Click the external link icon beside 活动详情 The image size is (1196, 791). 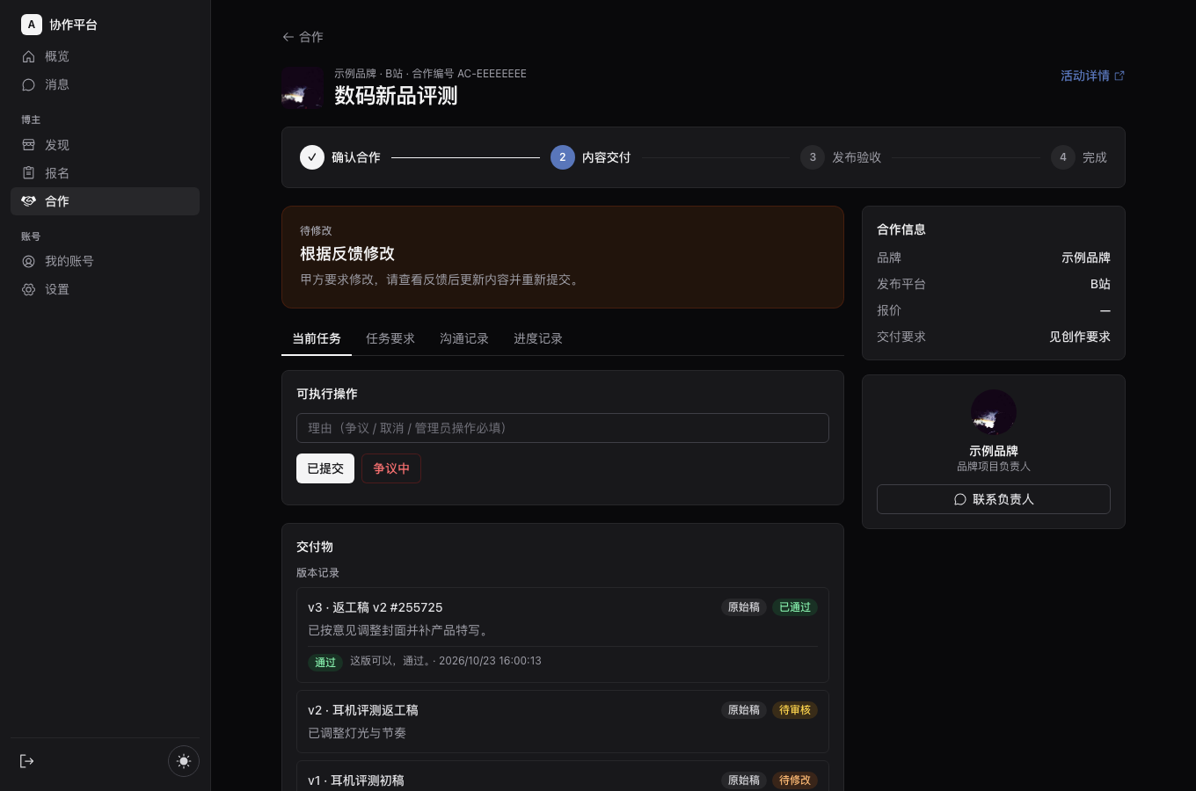(x=1119, y=76)
